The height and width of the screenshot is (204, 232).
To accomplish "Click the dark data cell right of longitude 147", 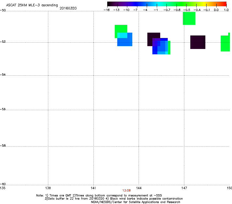I will click(198, 42).
